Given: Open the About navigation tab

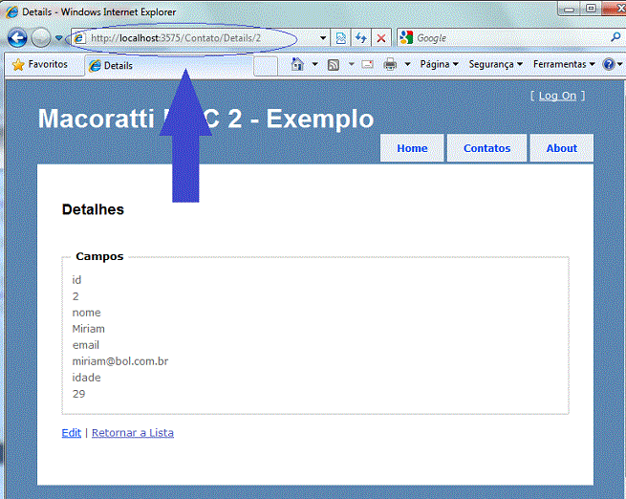Looking at the screenshot, I should pos(562,148).
